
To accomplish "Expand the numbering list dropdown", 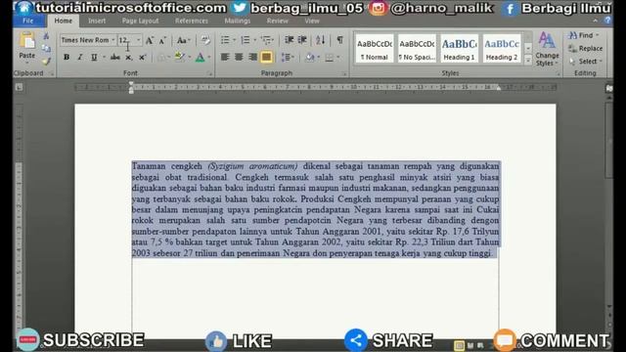I will pyautogui.click(x=254, y=40).
